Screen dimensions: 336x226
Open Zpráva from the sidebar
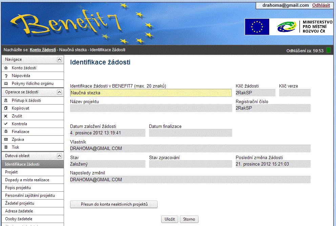pyautogui.click(x=33, y=139)
